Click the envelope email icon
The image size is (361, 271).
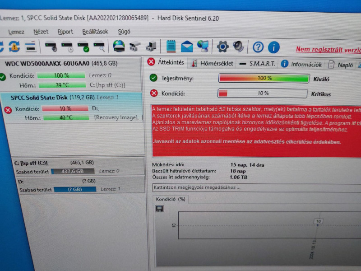[187, 47]
